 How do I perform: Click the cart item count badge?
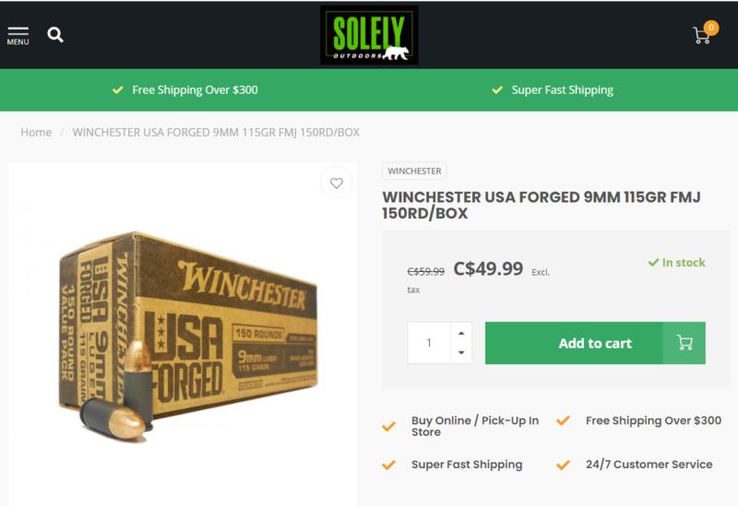coord(711,28)
